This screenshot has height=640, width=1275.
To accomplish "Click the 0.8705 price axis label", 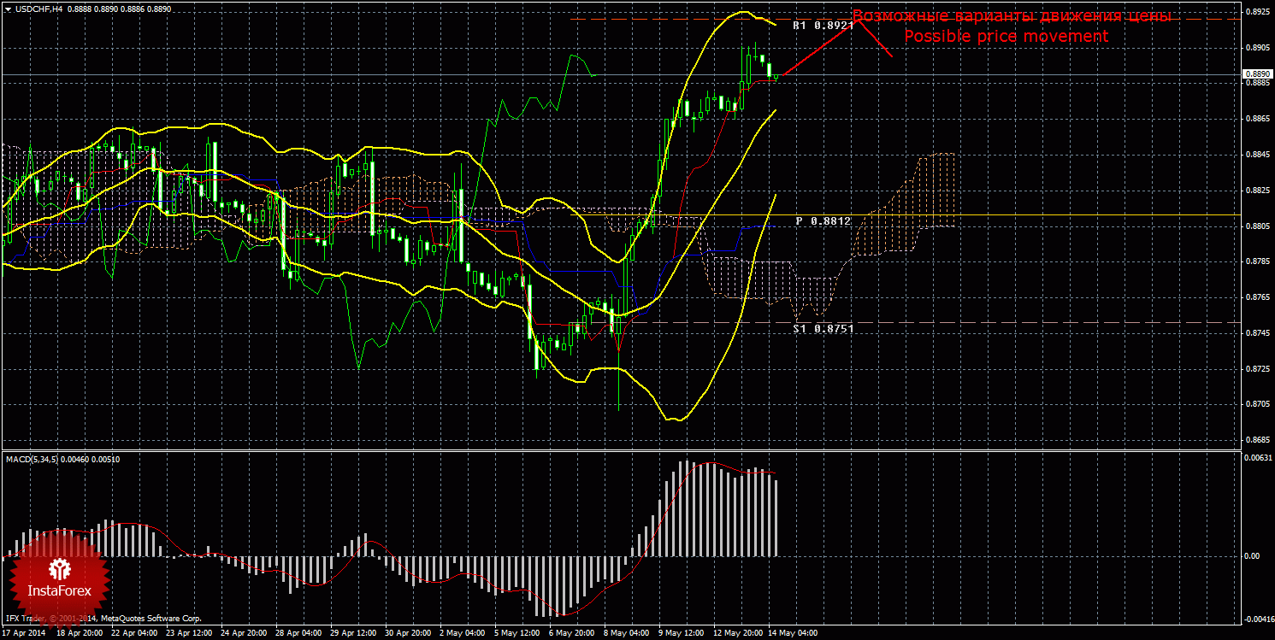I will click(x=1257, y=404).
